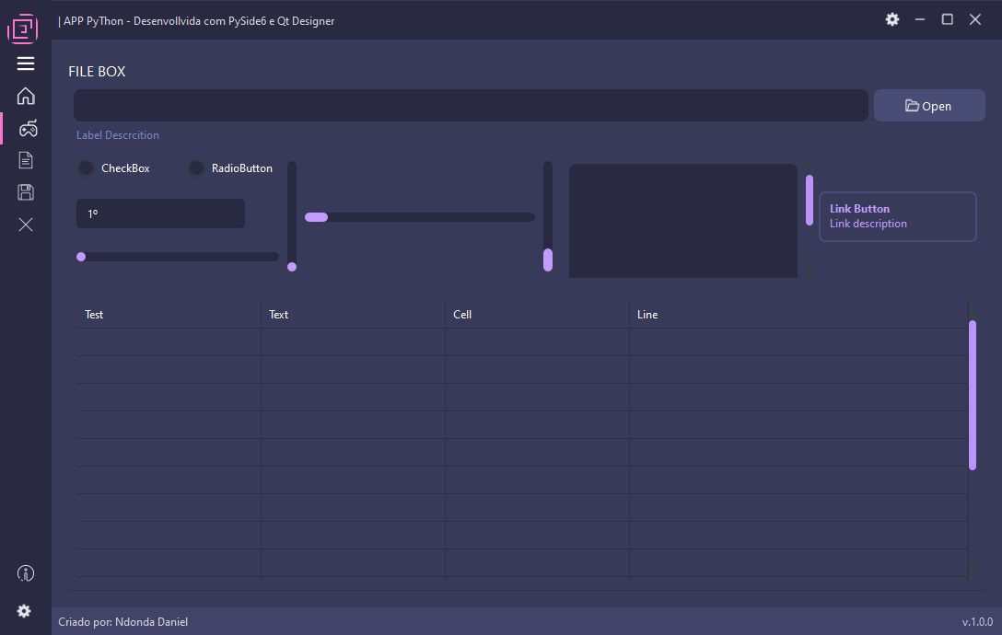Open the document page sidebar icon
The image size is (1002, 635).
(26, 160)
